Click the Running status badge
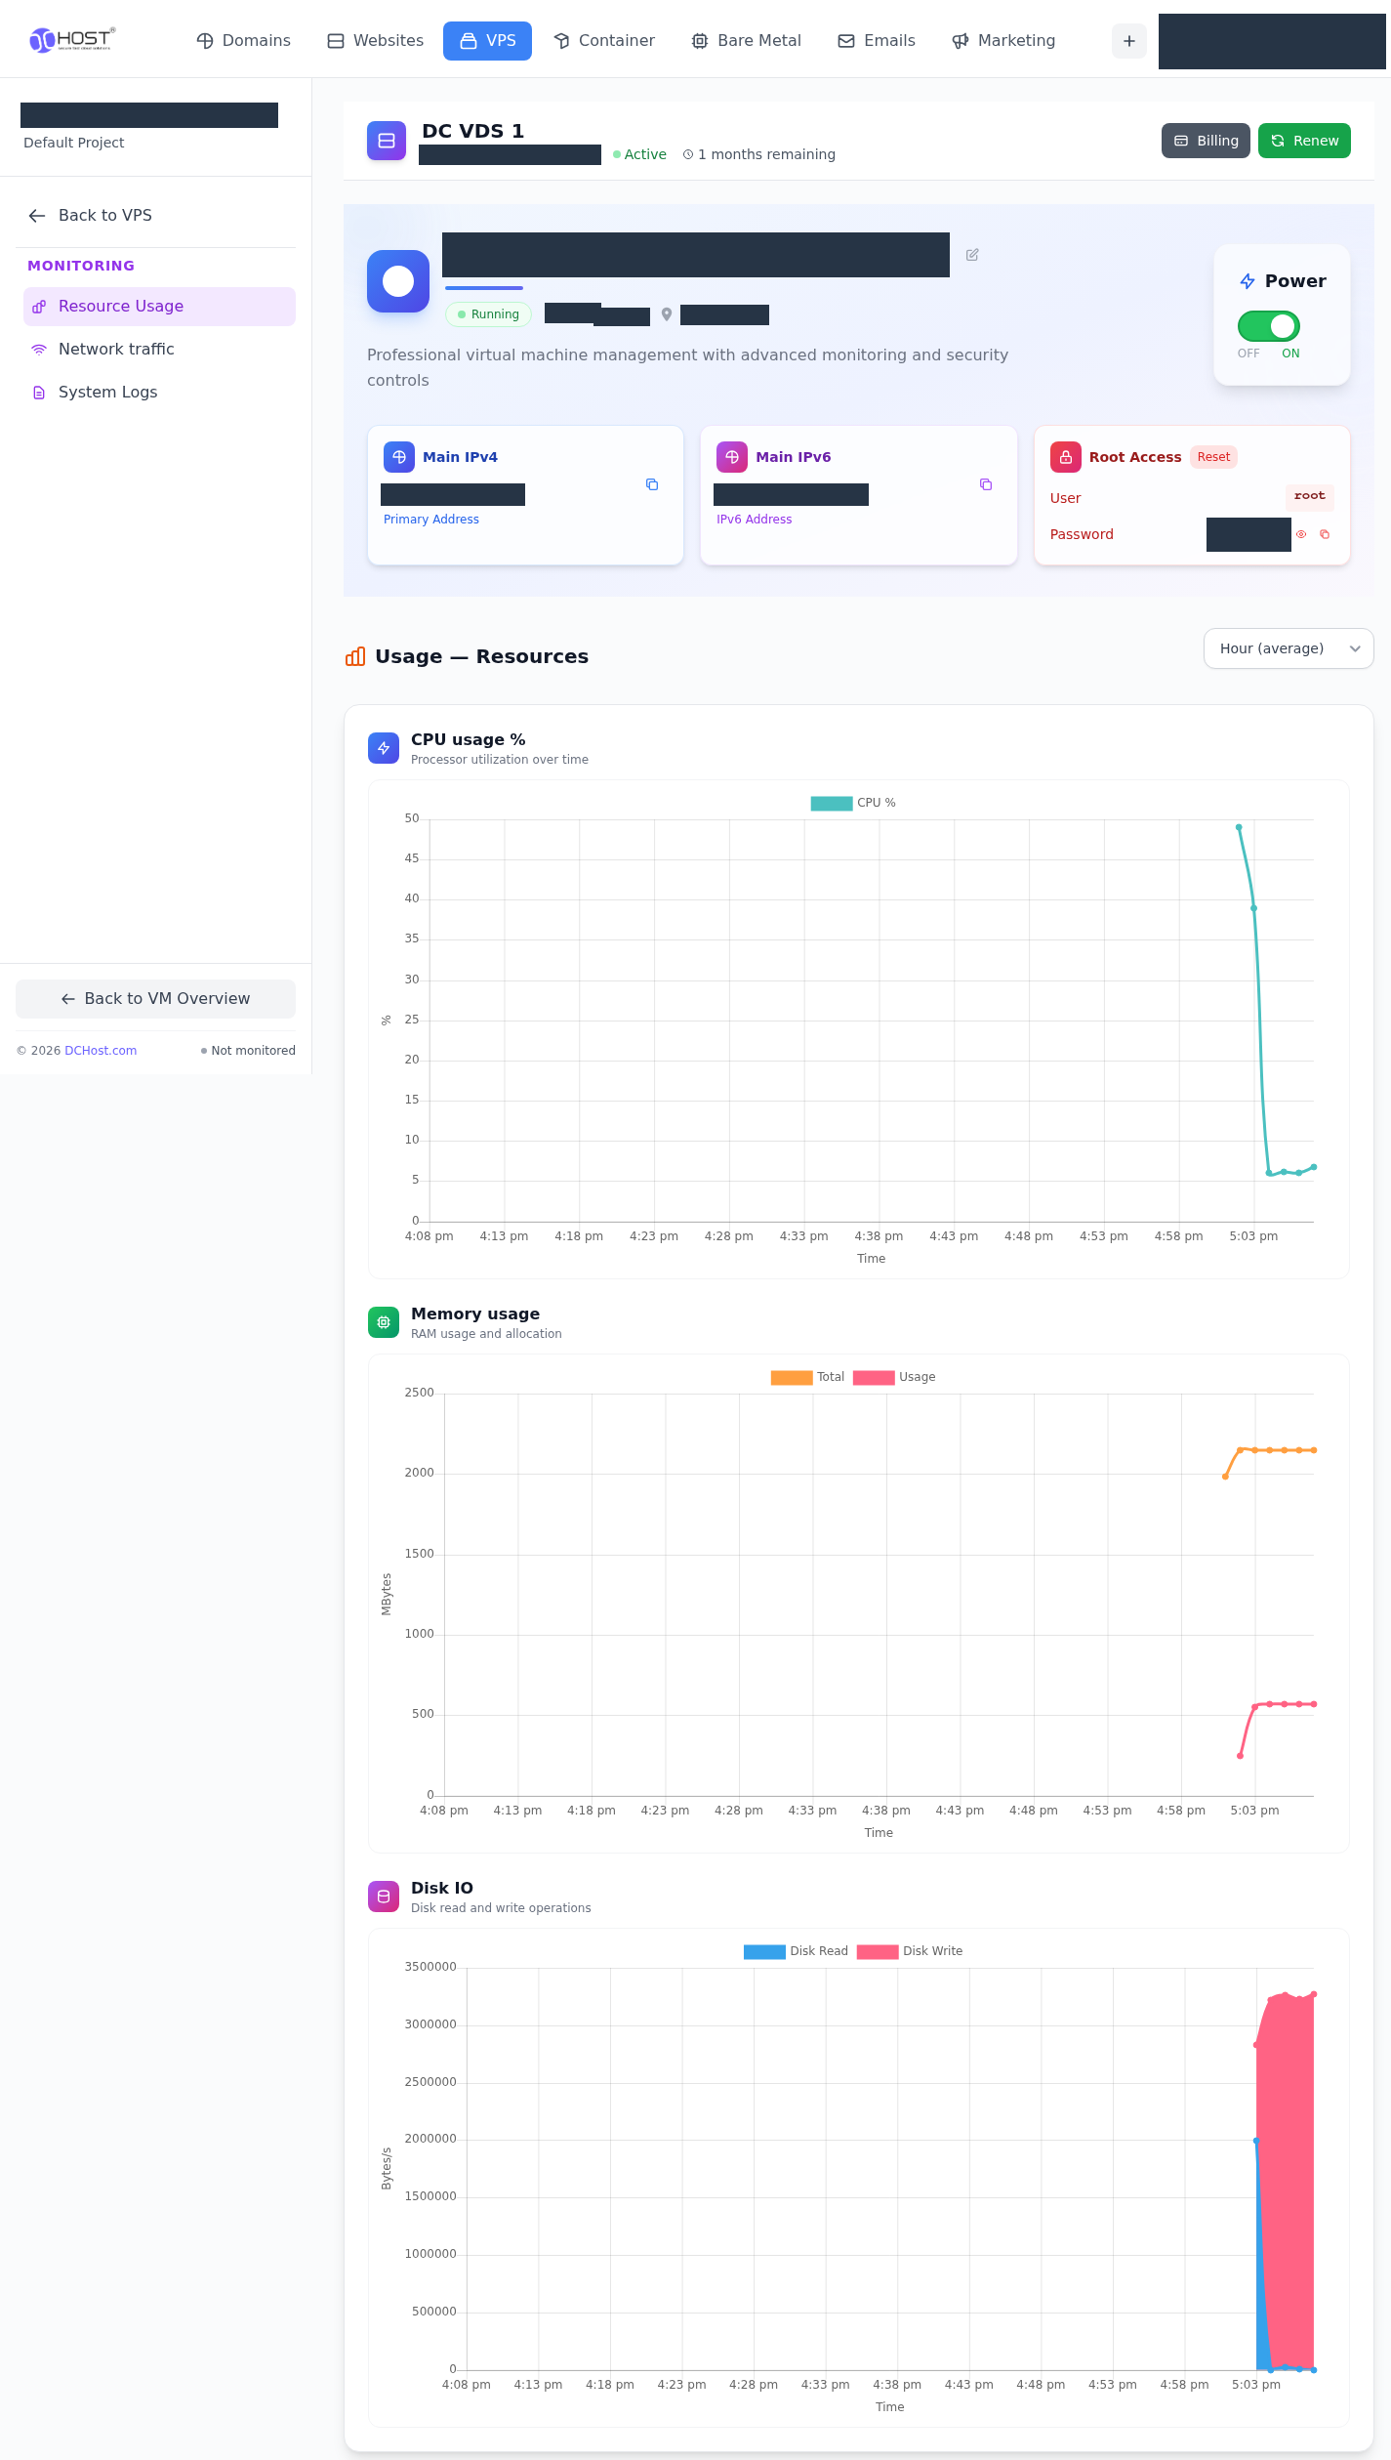This screenshot has height=2460, width=1391. coord(489,314)
